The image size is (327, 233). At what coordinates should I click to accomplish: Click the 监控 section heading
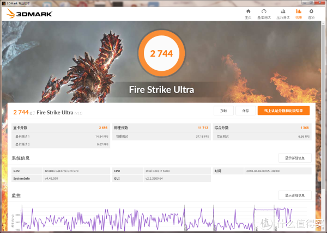pyautogui.click(x=16, y=195)
